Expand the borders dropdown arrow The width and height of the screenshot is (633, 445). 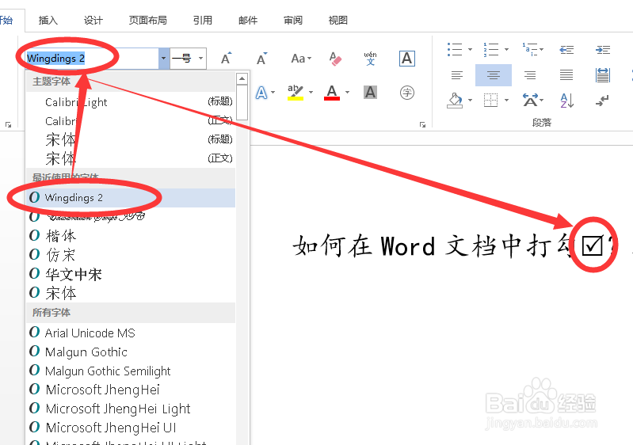pyautogui.click(x=506, y=100)
